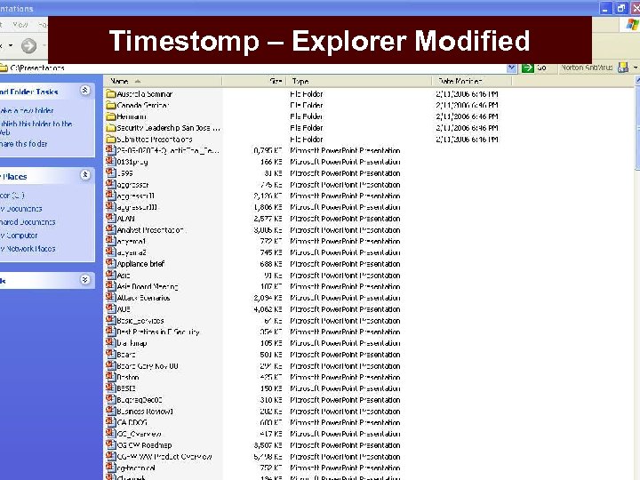The width and height of the screenshot is (640, 480).
Task: Click the green Go button
Action: (534, 68)
